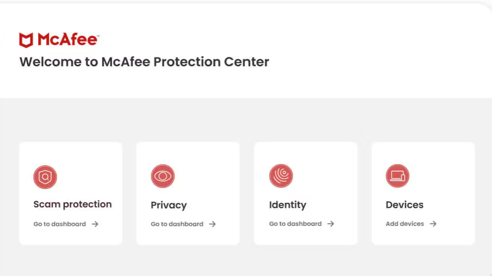Click the Identity fingerprint icon
This screenshot has width=492, height=276.
pyautogui.click(x=281, y=176)
